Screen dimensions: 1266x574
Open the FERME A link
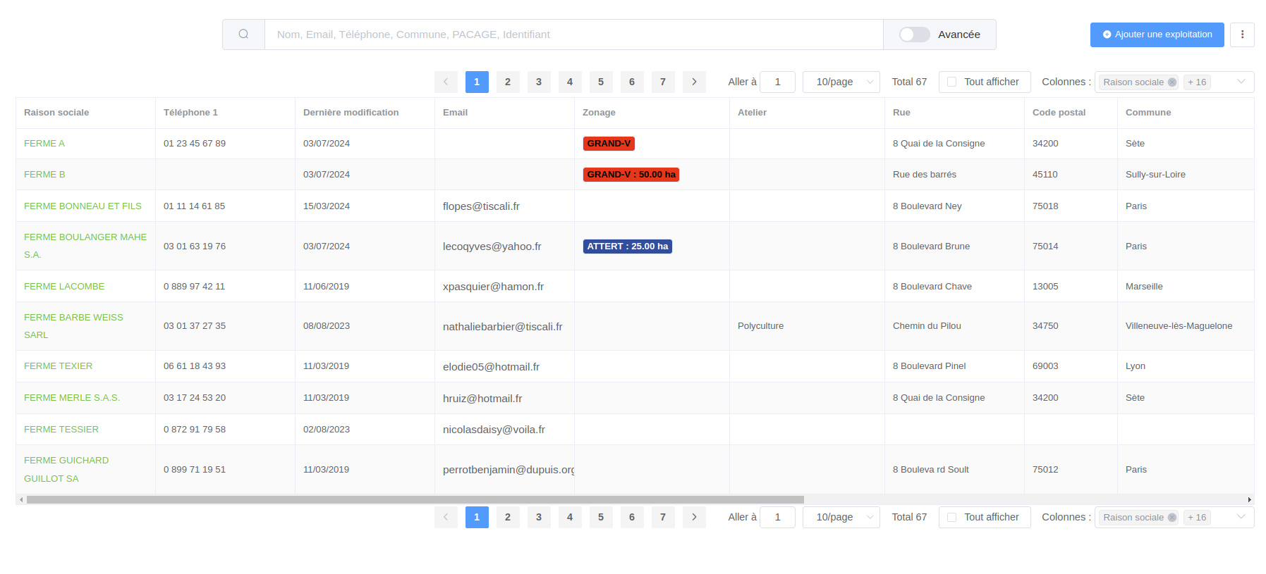click(x=44, y=144)
